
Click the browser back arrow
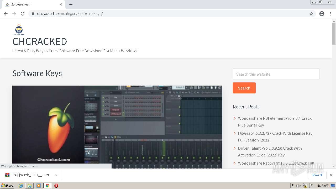pos(6,14)
